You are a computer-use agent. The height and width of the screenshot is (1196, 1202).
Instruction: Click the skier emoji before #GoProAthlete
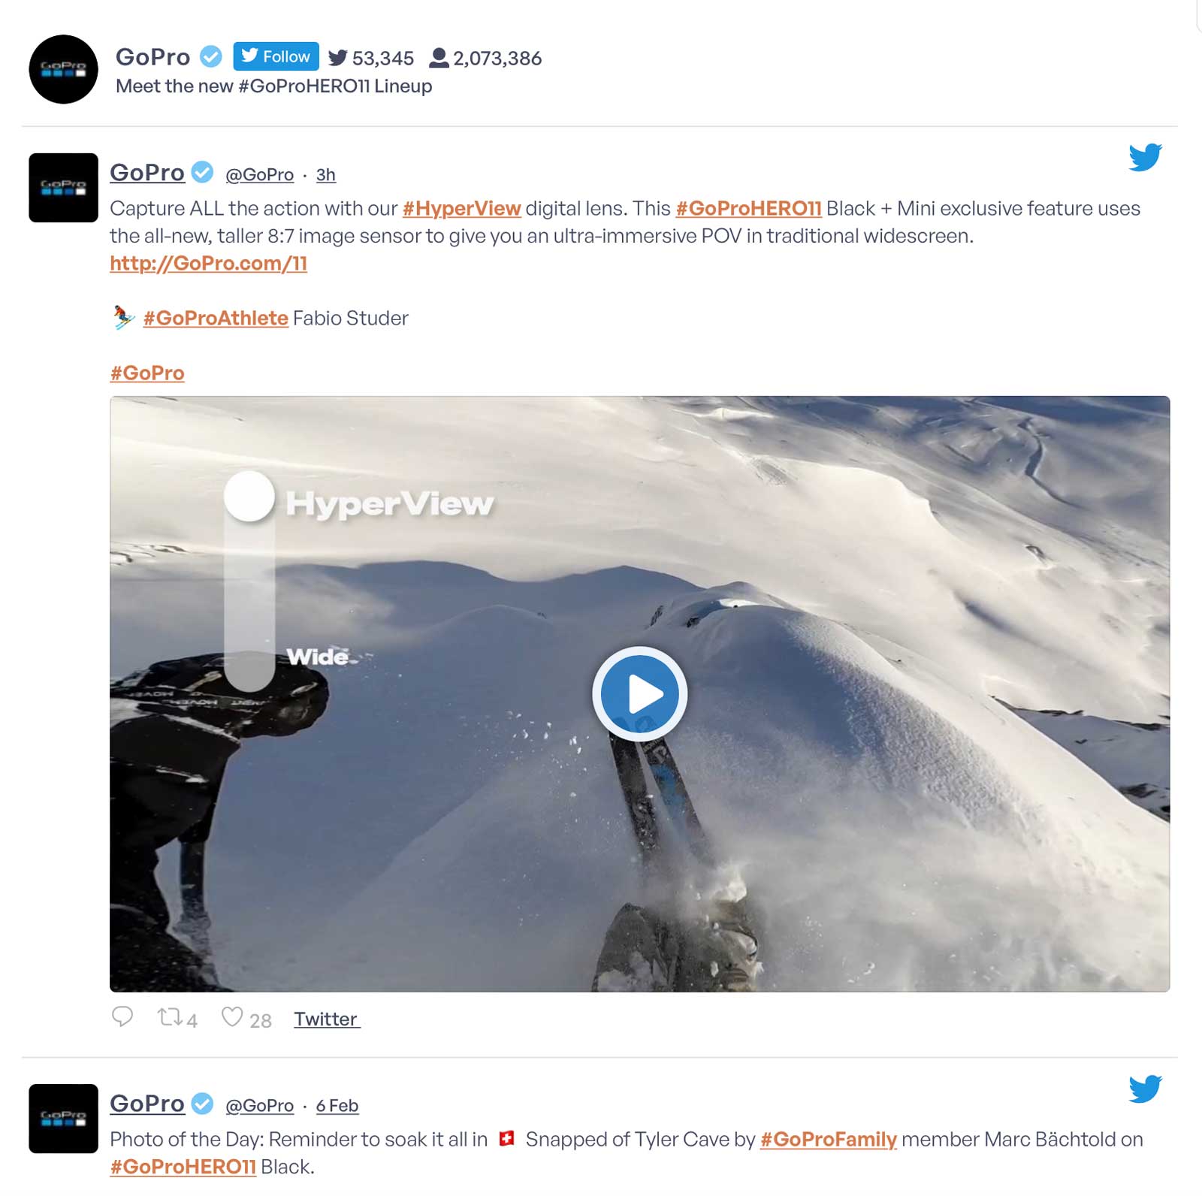pos(123,317)
